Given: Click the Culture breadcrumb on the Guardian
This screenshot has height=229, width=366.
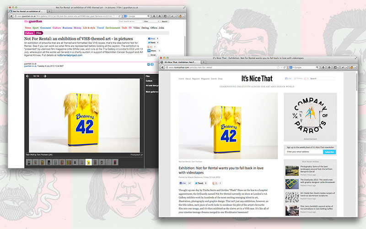Looking at the screenshot, I should tap(29, 33).
